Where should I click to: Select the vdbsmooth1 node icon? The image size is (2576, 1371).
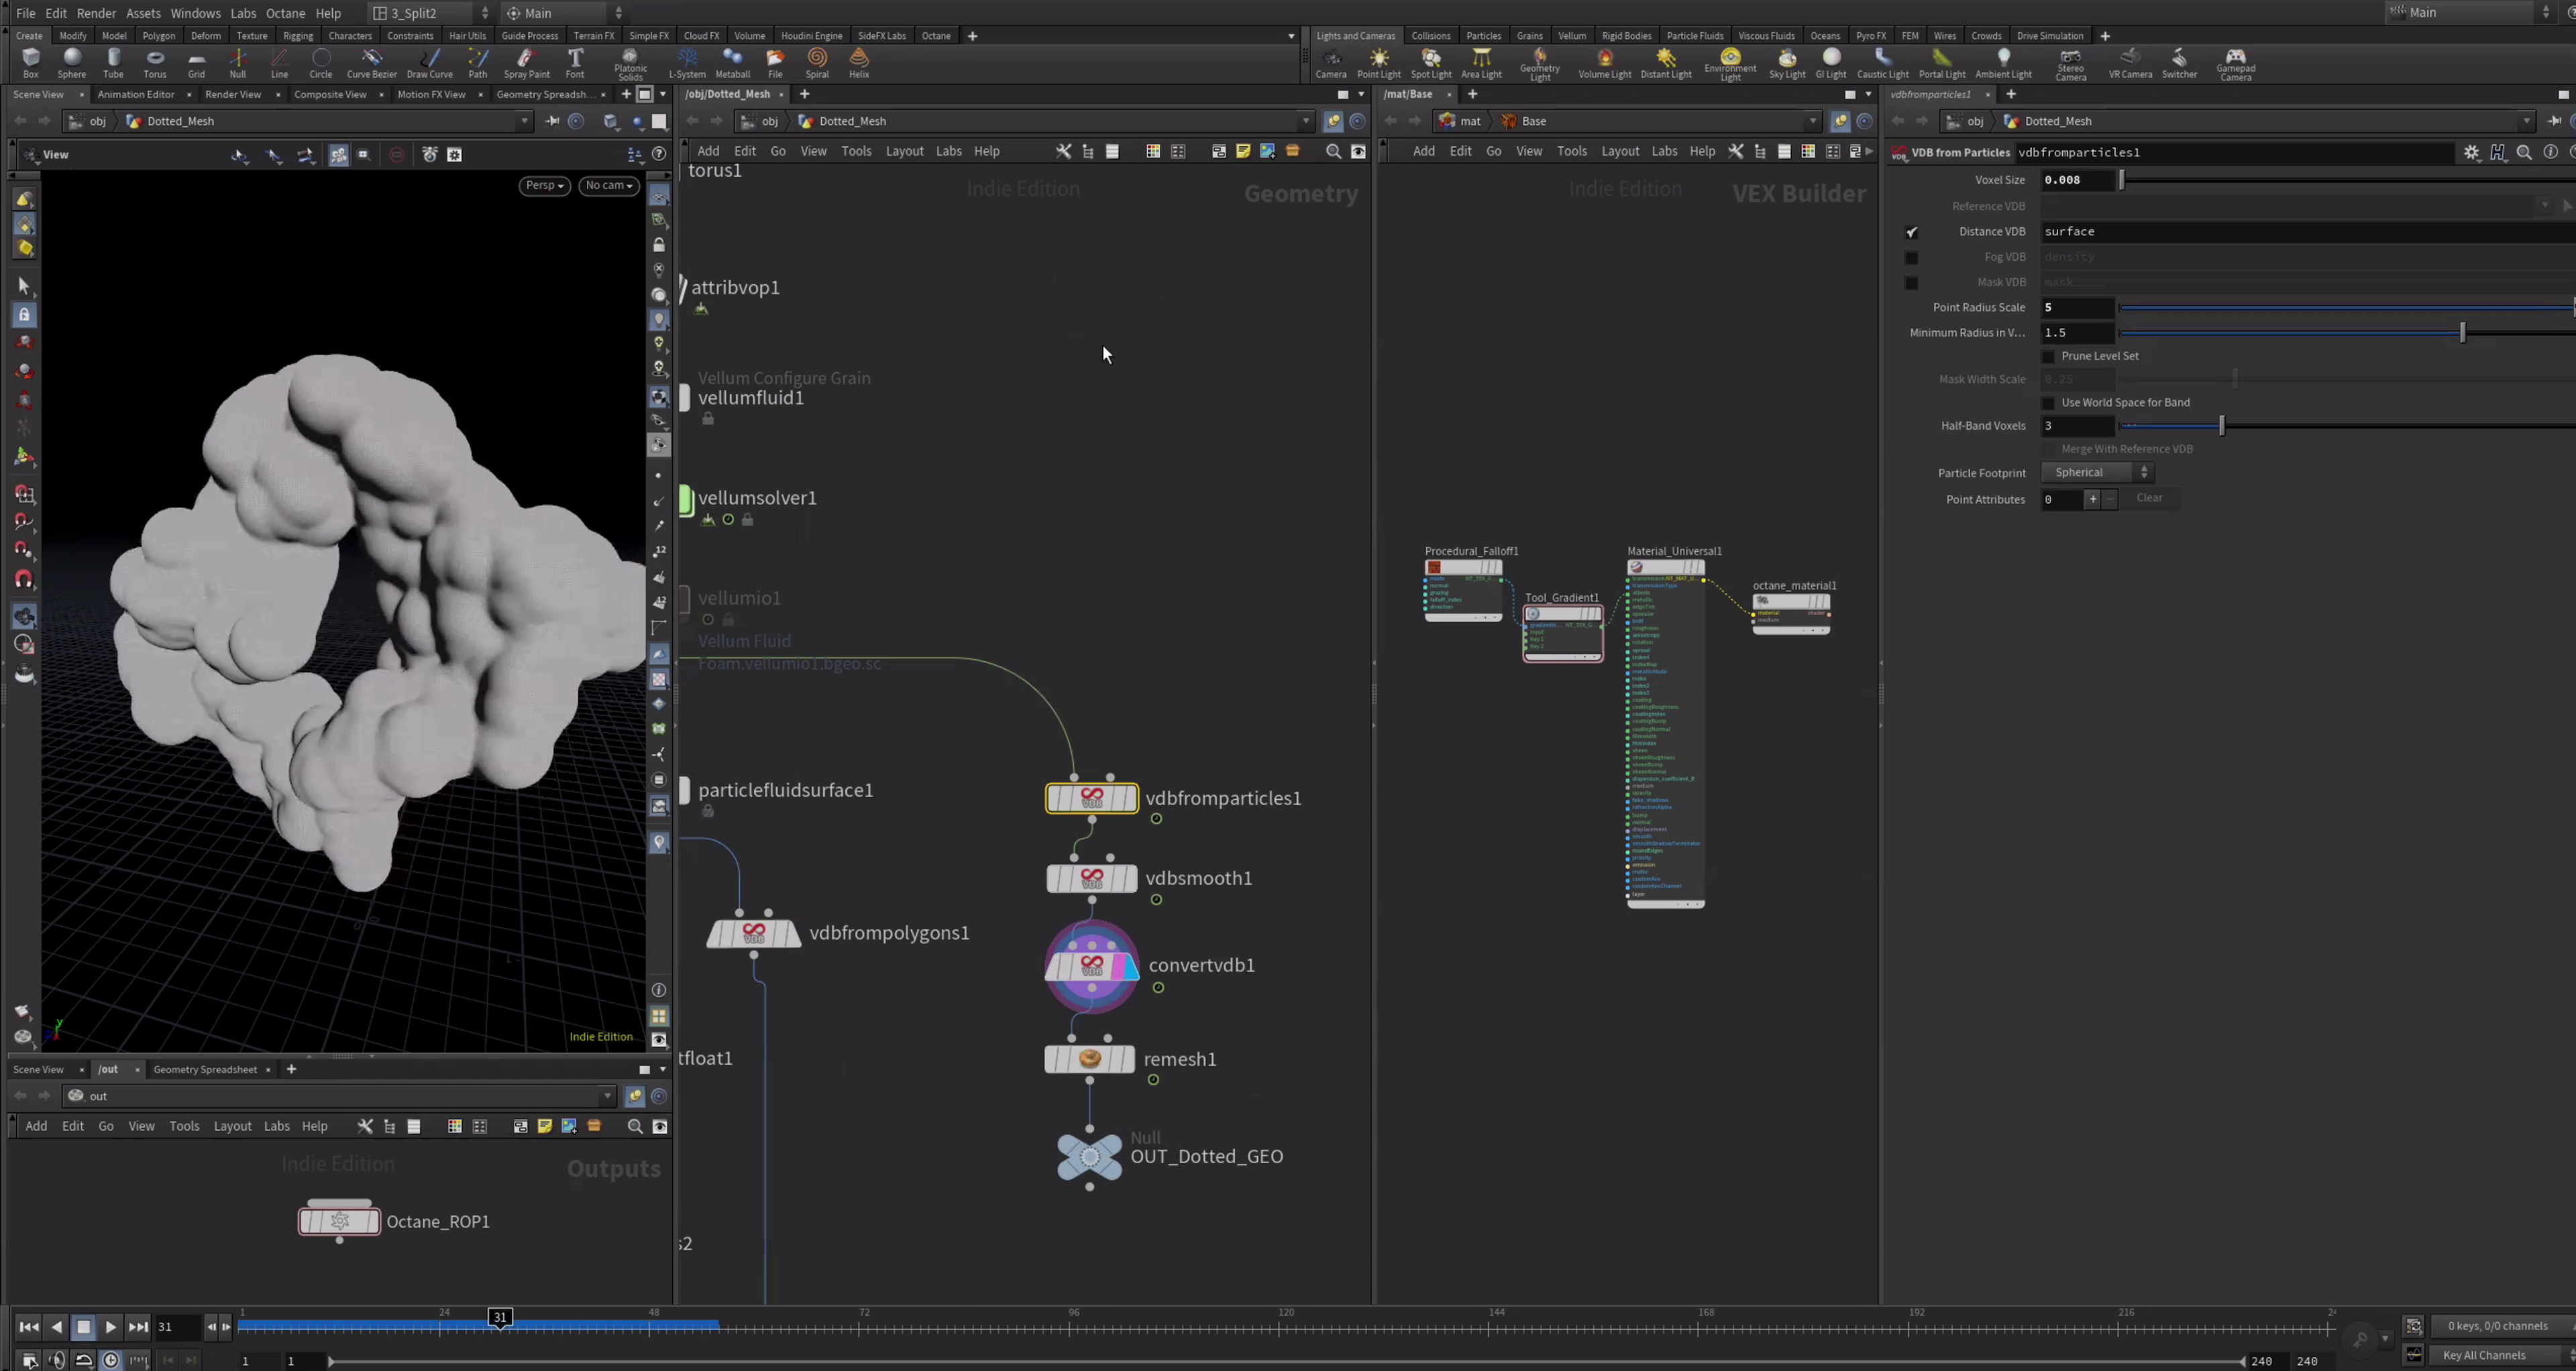(1091, 878)
